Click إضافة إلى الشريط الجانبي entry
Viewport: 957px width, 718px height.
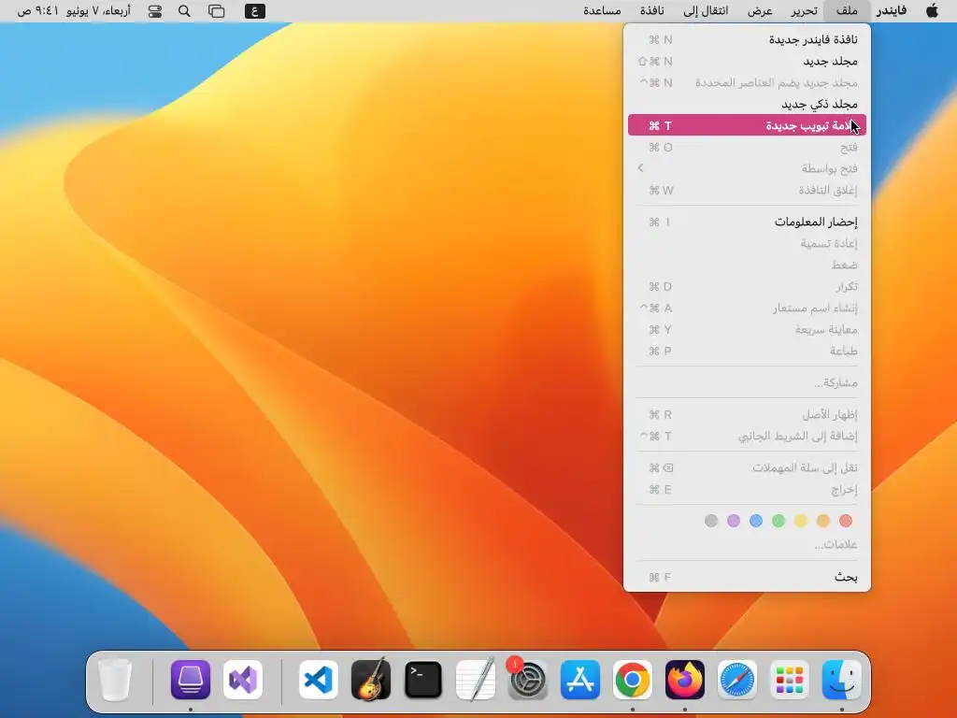[747, 436]
